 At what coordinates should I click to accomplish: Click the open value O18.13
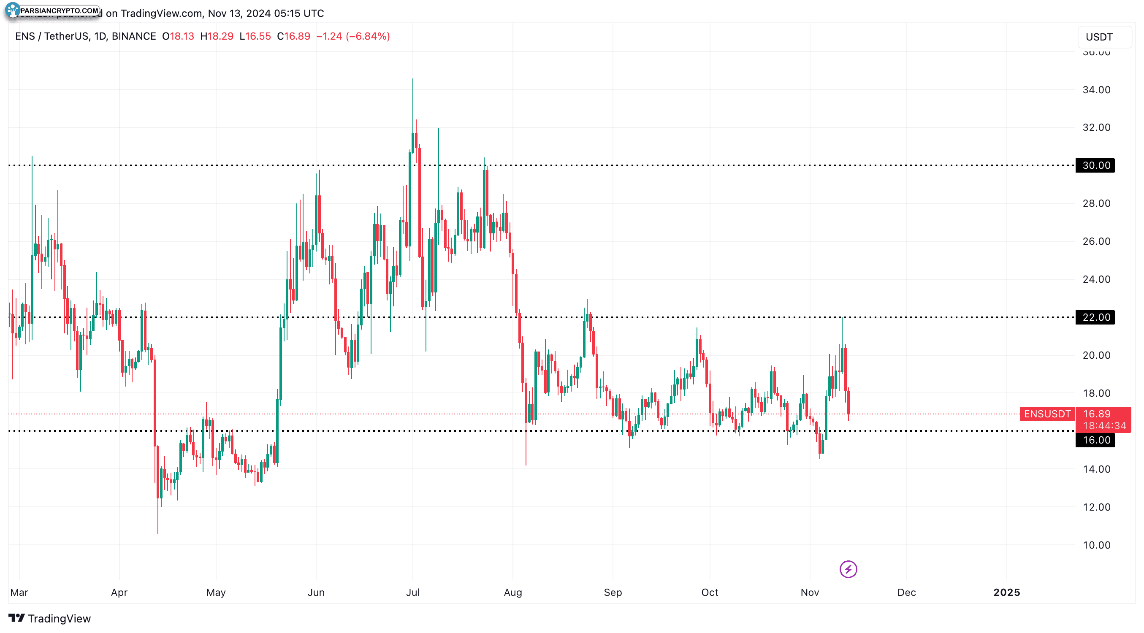pos(178,36)
